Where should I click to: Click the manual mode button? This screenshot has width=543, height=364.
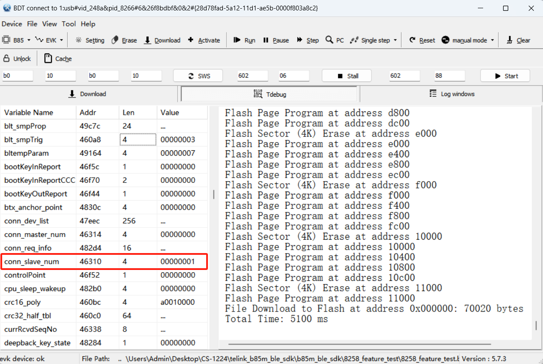coord(464,40)
